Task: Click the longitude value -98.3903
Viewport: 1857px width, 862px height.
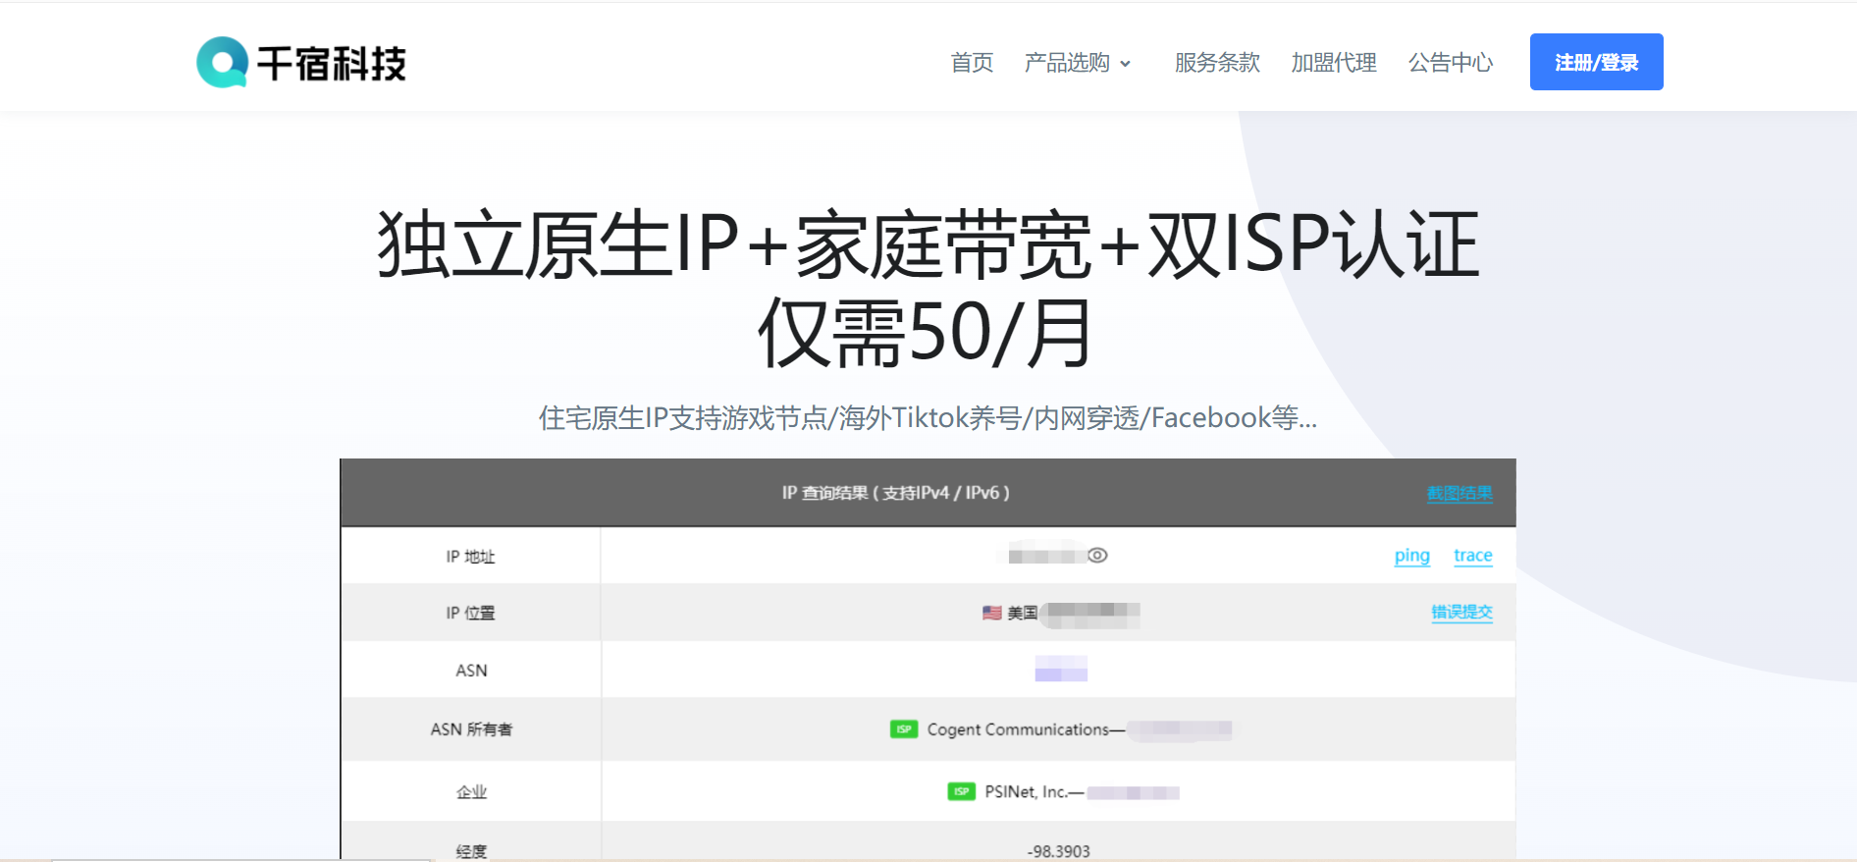Action: coord(1058,851)
